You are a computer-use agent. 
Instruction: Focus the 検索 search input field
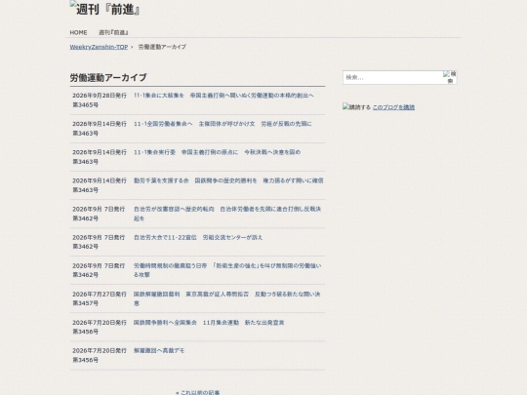392,77
